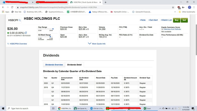Open the Excel taskbar item

pyautogui.click(x=150, y=109)
